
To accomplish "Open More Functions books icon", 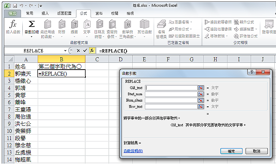I will [x=145, y=24].
